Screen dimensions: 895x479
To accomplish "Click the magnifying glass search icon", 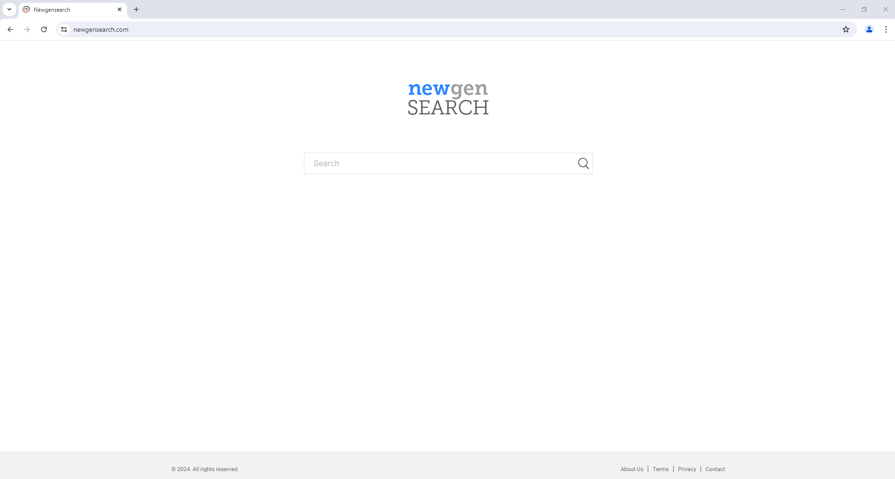I will (x=583, y=163).
